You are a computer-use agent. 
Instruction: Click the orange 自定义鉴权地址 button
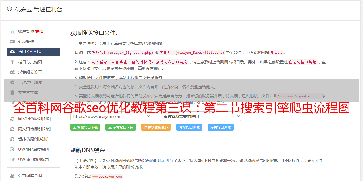coord(156,127)
